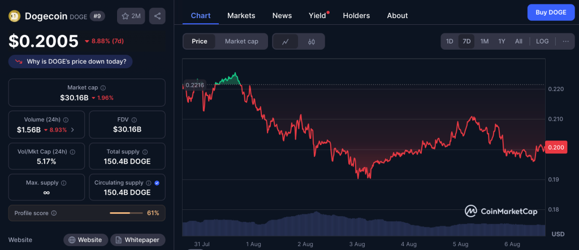Click the downtrend icon in price-down prompt
The width and height of the screenshot is (579, 250).
coord(19,62)
